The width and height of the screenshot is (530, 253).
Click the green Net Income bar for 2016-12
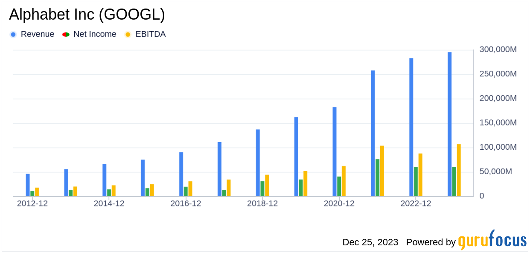click(x=186, y=192)
